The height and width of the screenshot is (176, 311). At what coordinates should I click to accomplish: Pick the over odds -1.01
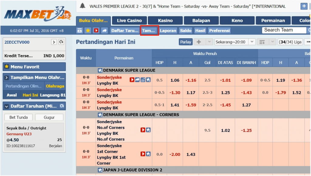[225, 80]
